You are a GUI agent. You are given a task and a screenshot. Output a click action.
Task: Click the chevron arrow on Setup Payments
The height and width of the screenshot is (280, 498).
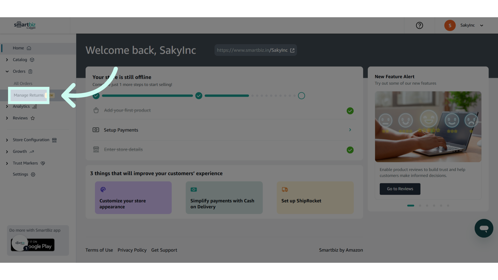[350, 130]
